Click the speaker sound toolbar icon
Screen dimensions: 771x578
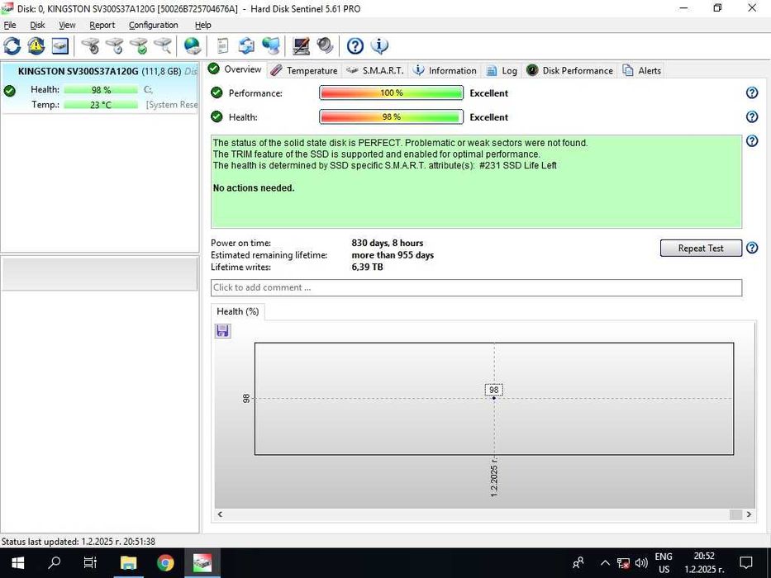point(325,46)
